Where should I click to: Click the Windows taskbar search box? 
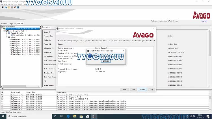29,116
